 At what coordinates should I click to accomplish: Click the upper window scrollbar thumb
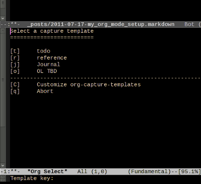click(x=2, y=3)
